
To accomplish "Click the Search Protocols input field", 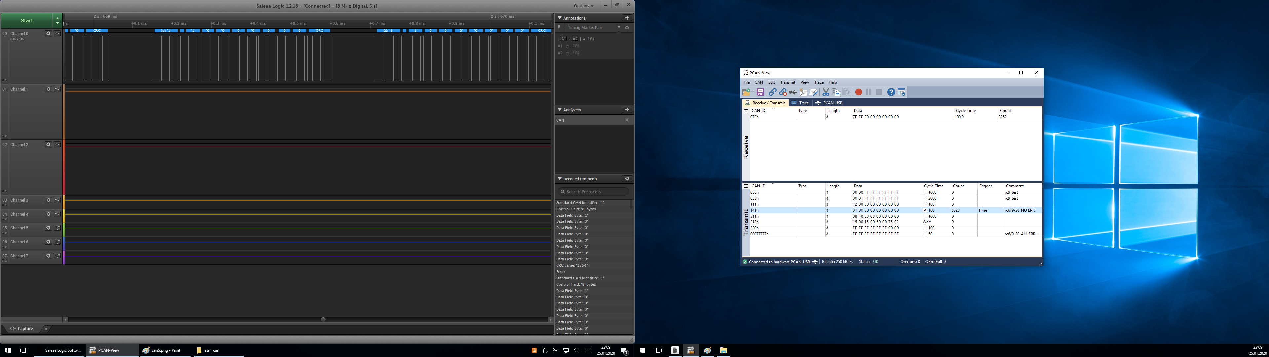I will [x=594, y=192].
